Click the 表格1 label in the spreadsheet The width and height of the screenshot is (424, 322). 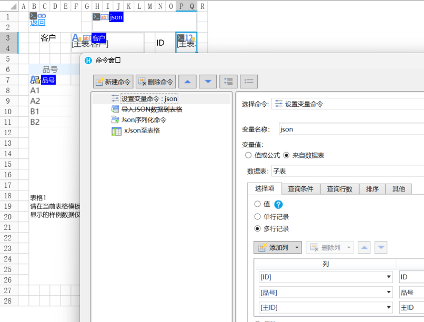coord(38,198)
